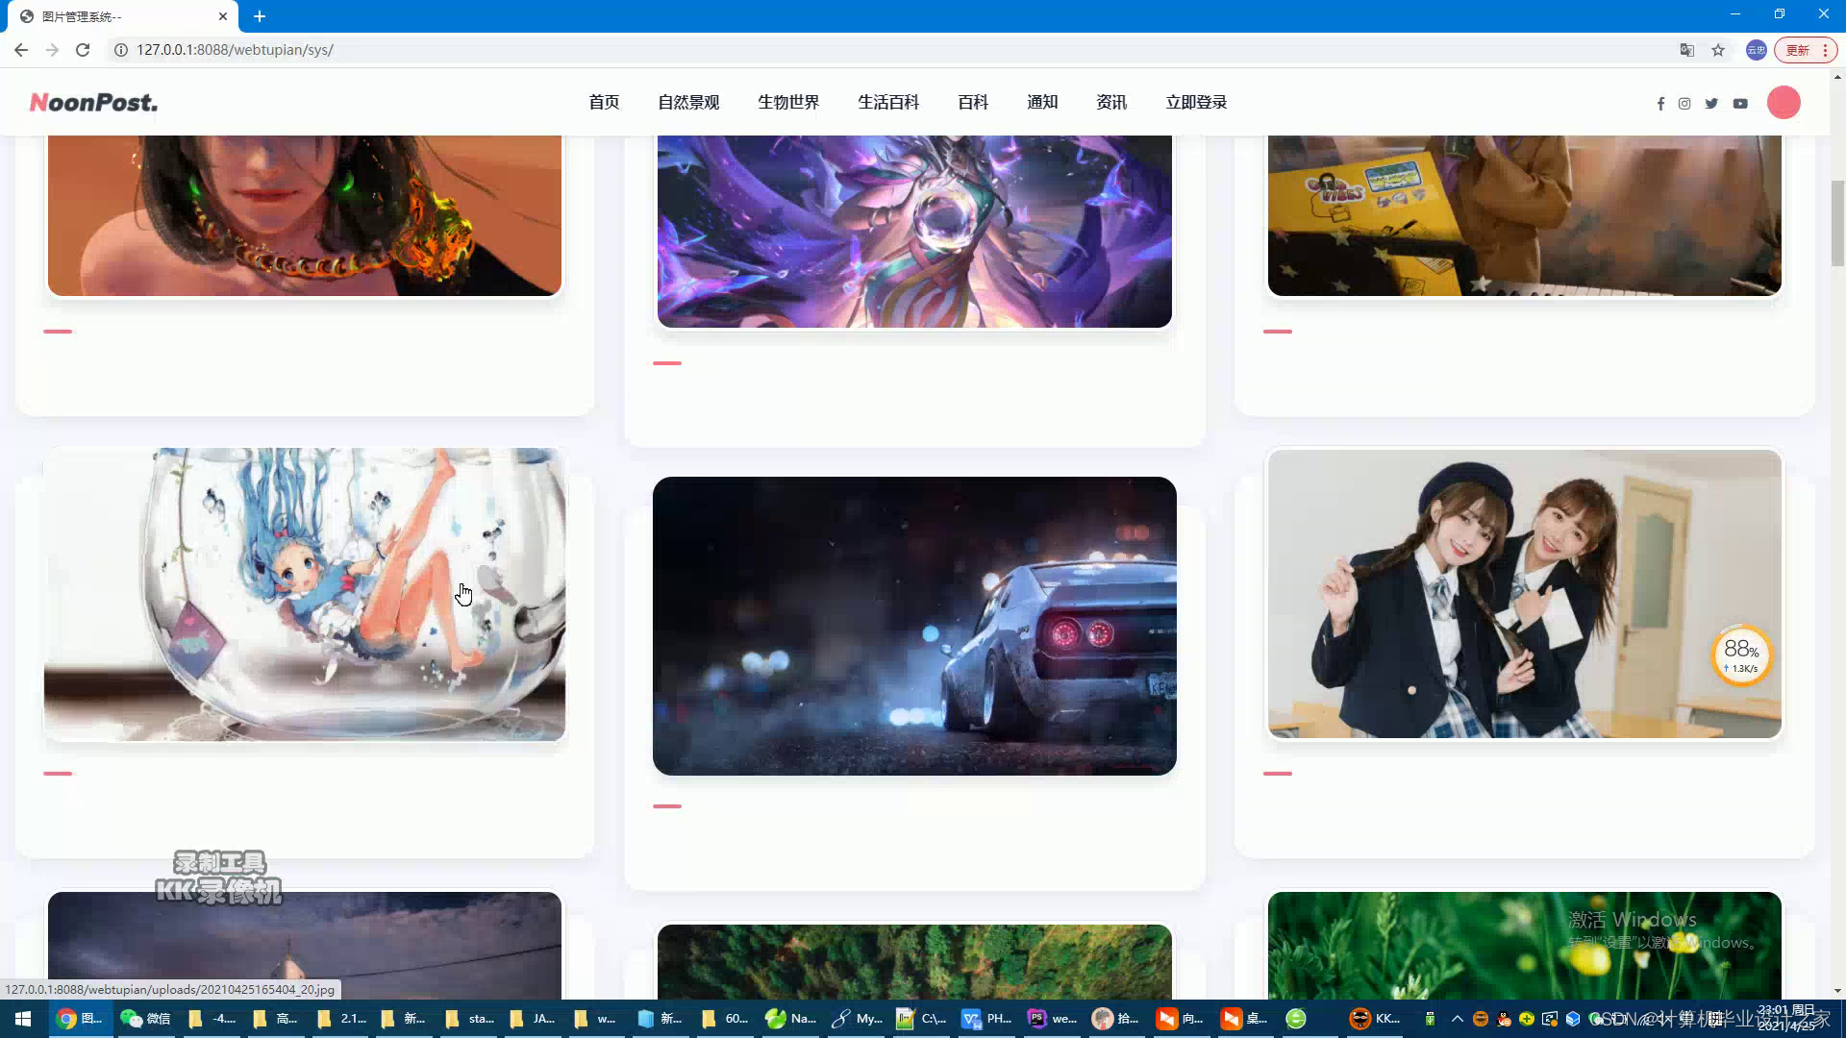The width and height of the screenshot is (1846, 1038).
Task: Bookmark page with the star icon
Action: click(1718, 50)
